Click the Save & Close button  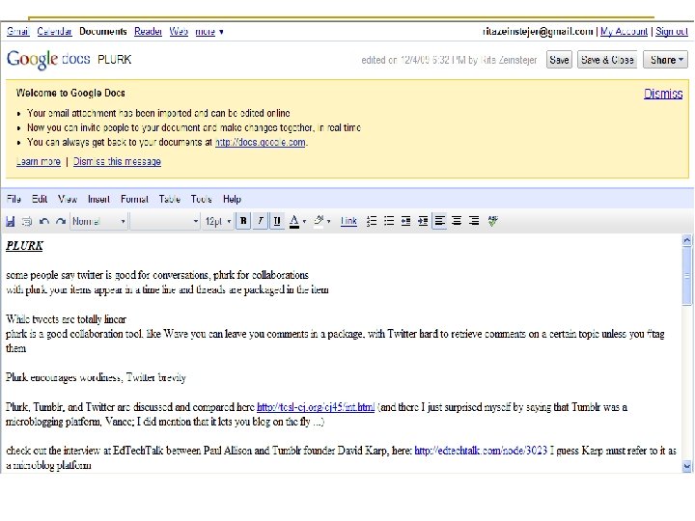coord(607,60)
